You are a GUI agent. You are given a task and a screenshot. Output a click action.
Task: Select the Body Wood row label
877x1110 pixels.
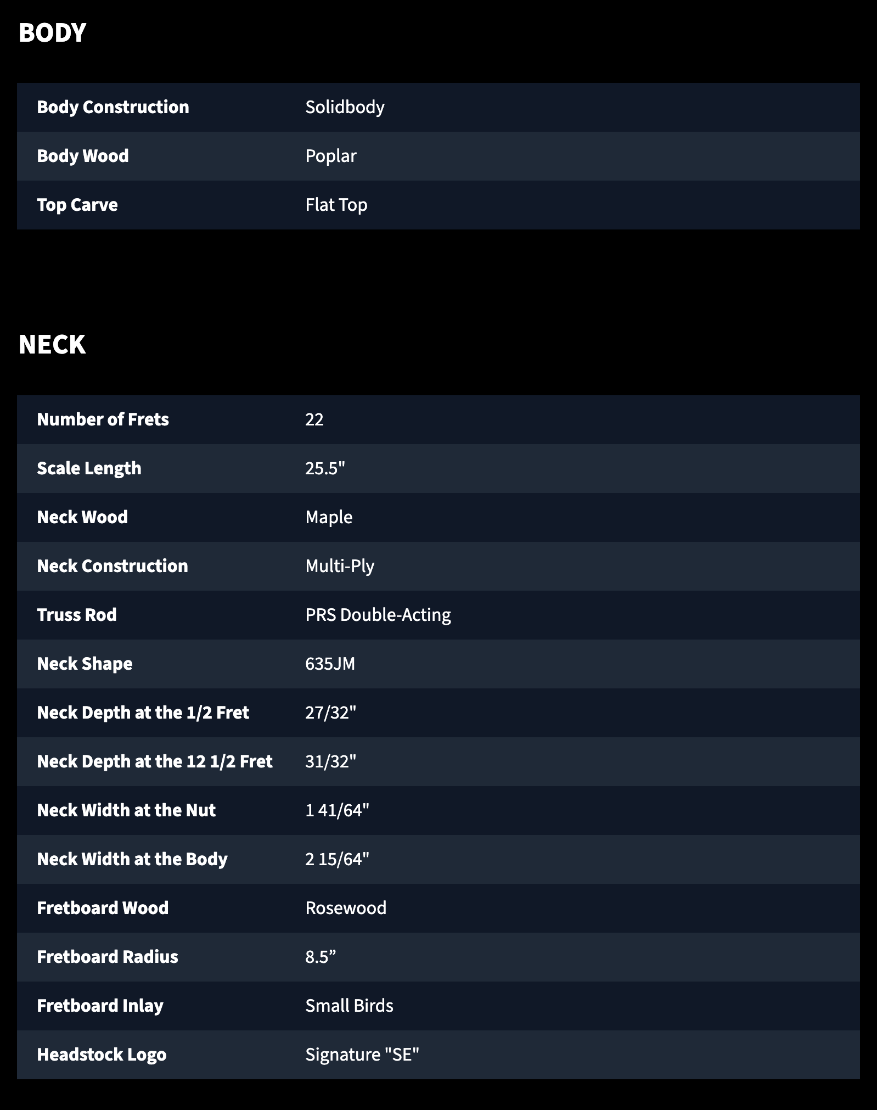click(83, 156)
